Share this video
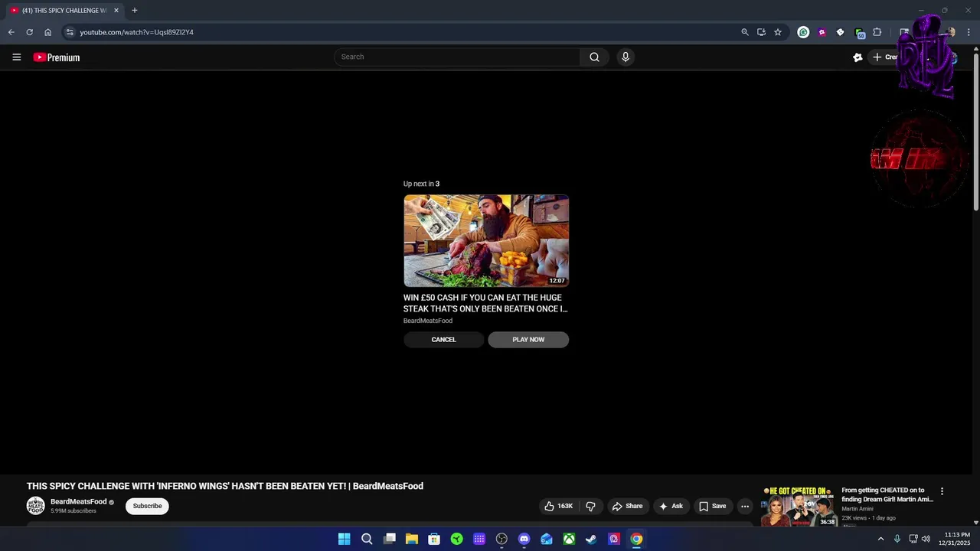The height and width of the screenshot is (551, 980). click(x=626, y=506)
